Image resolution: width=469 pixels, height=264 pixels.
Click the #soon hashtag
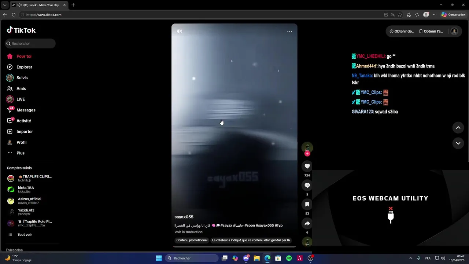(x=250, y=225)
